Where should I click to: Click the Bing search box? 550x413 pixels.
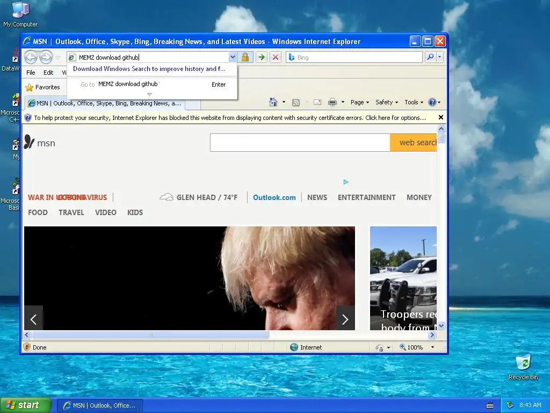tap(354, 57)
